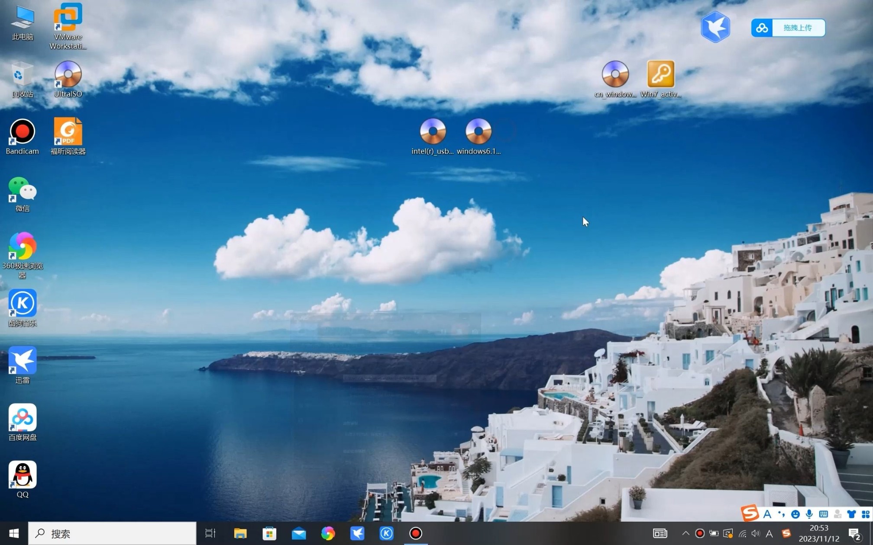This screenshot has width=873, height=545.
Task: Click the 拖拽上传 upload button
Action: tap(797, 28)
